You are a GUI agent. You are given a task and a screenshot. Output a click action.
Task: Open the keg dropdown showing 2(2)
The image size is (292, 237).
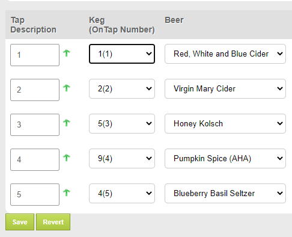click(122, 88)
